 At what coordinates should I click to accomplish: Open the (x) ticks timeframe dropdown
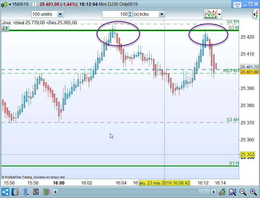click(161, 14)
